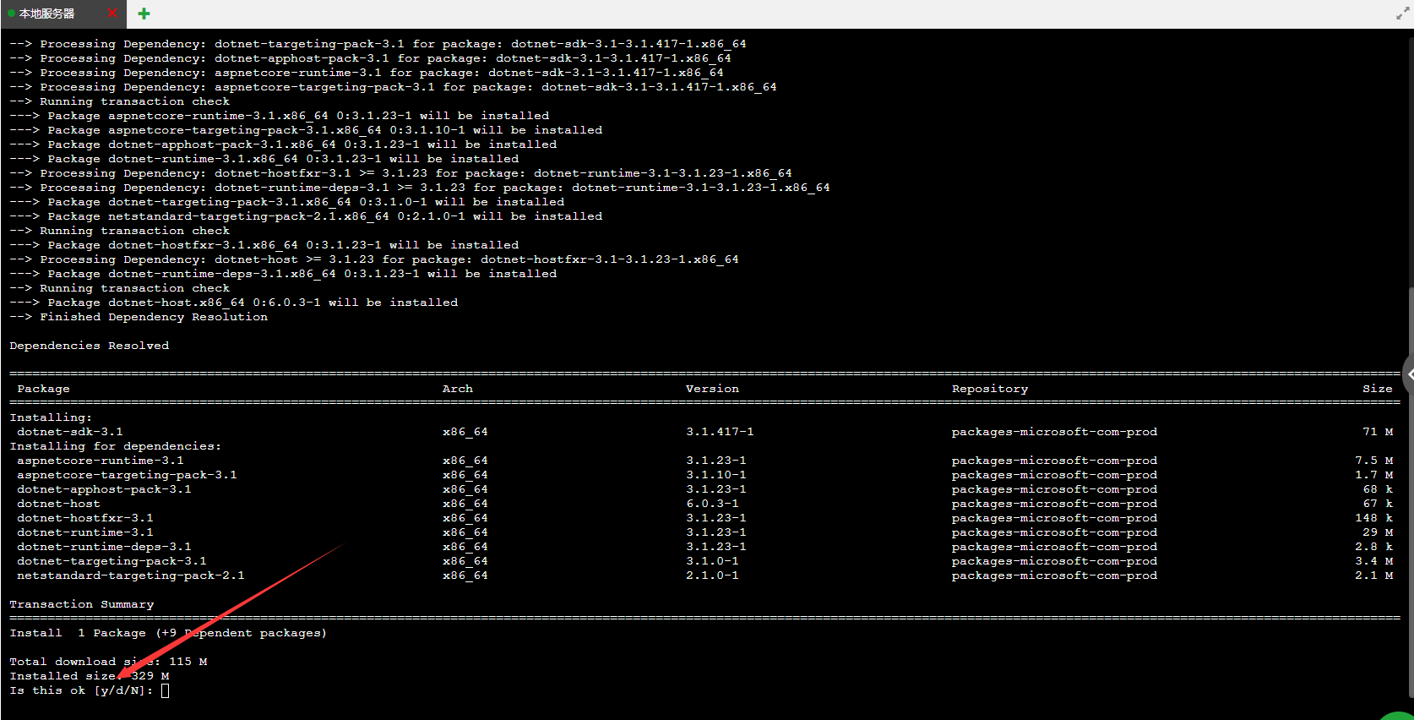Click the 'Finished Dependency Resolution' line
Image resolution: width=1414 pixels, height=720 pixels.
(x=139, y=317)
